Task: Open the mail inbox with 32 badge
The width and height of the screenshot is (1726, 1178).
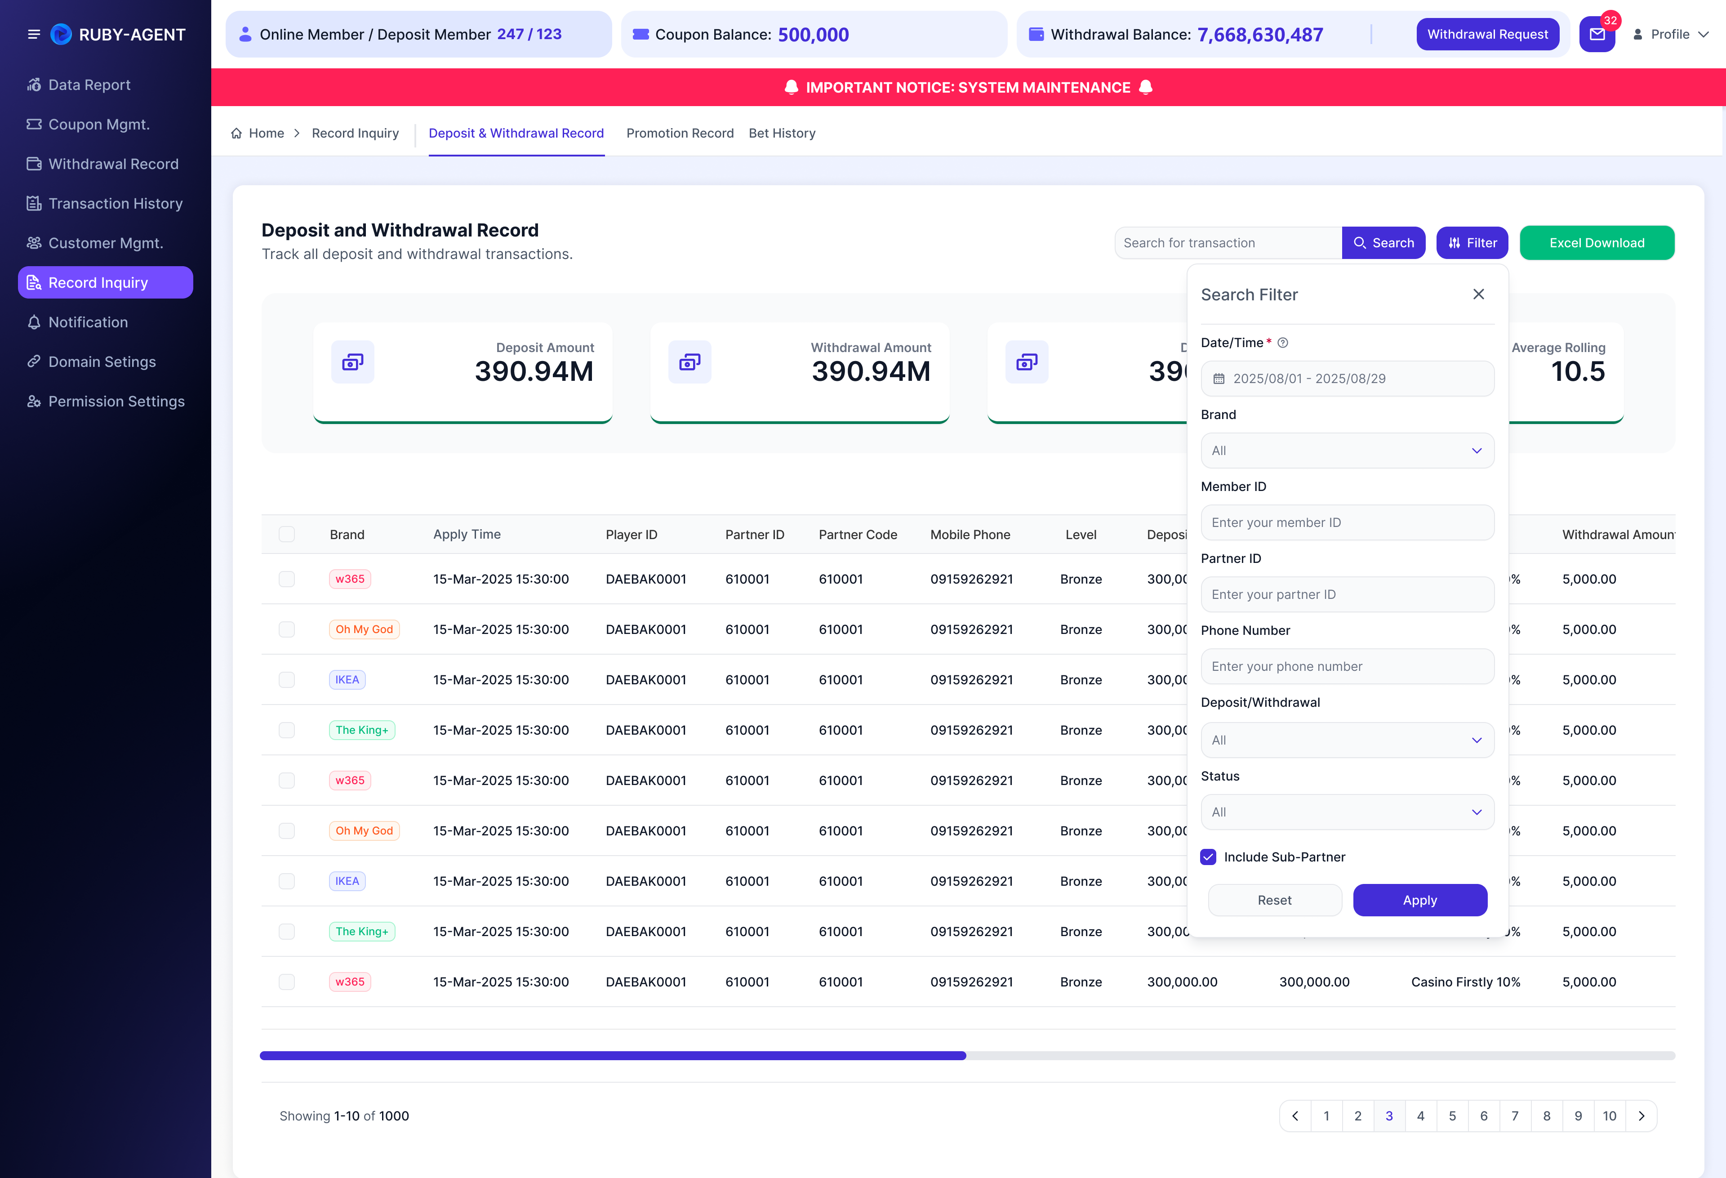Action: [1597, 34]
